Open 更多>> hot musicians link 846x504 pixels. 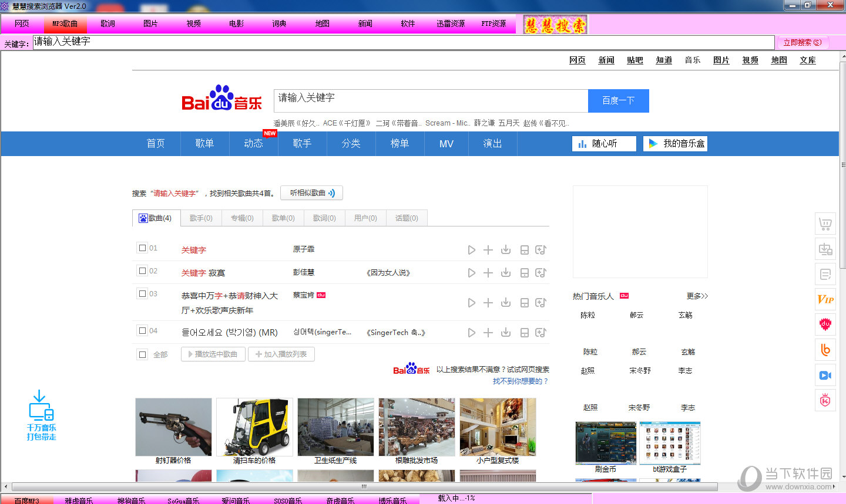pos(697,296)
